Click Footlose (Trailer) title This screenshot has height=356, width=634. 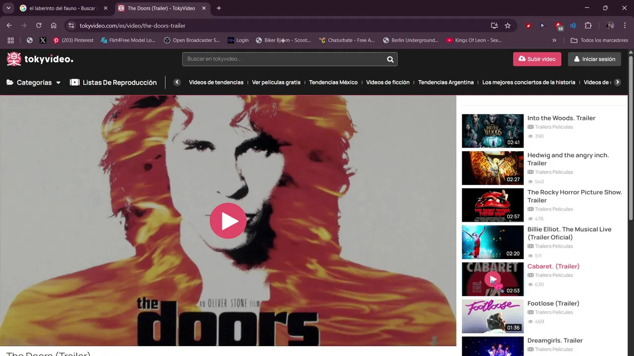[x=553, y=304]
